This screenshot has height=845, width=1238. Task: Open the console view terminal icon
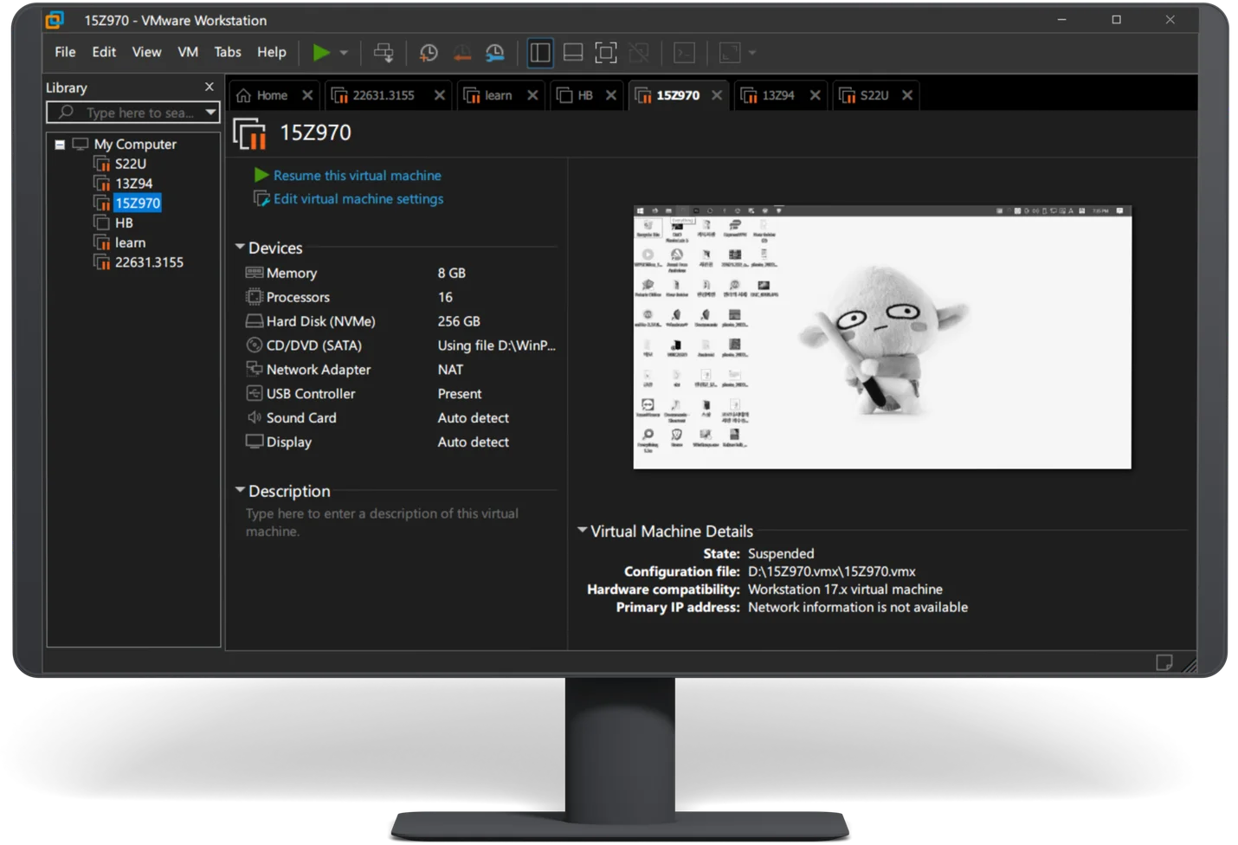[x=684, y=53]
